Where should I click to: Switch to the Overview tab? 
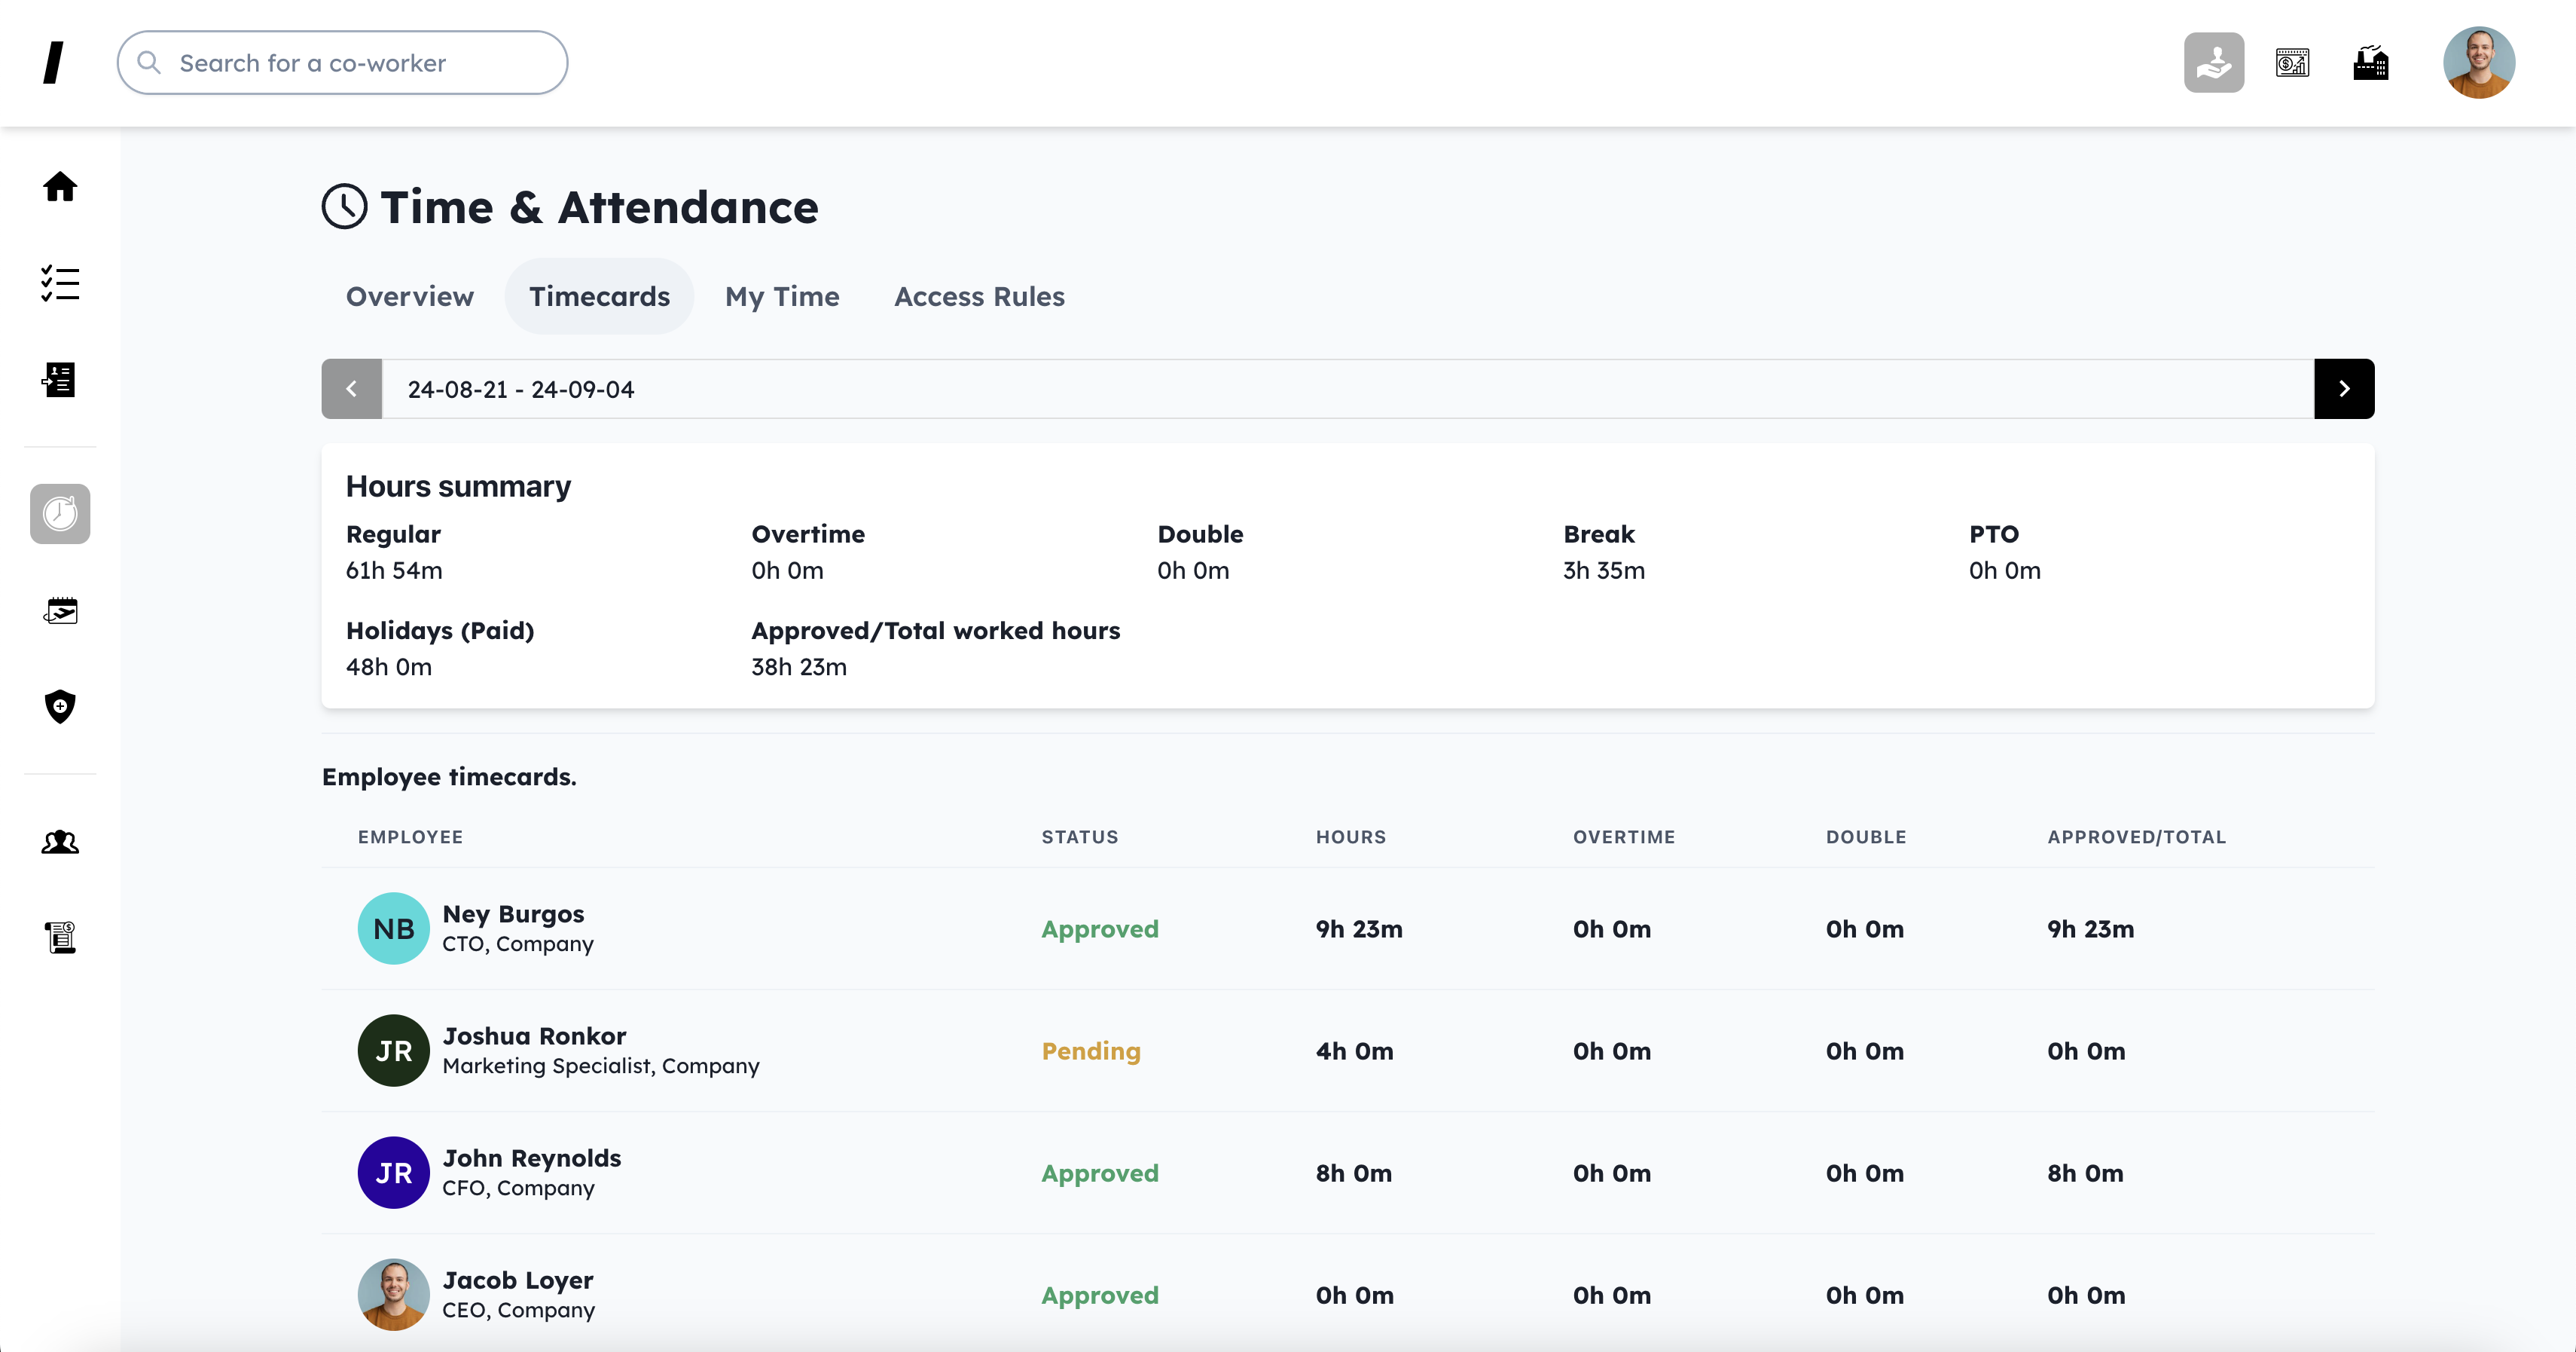409,296
